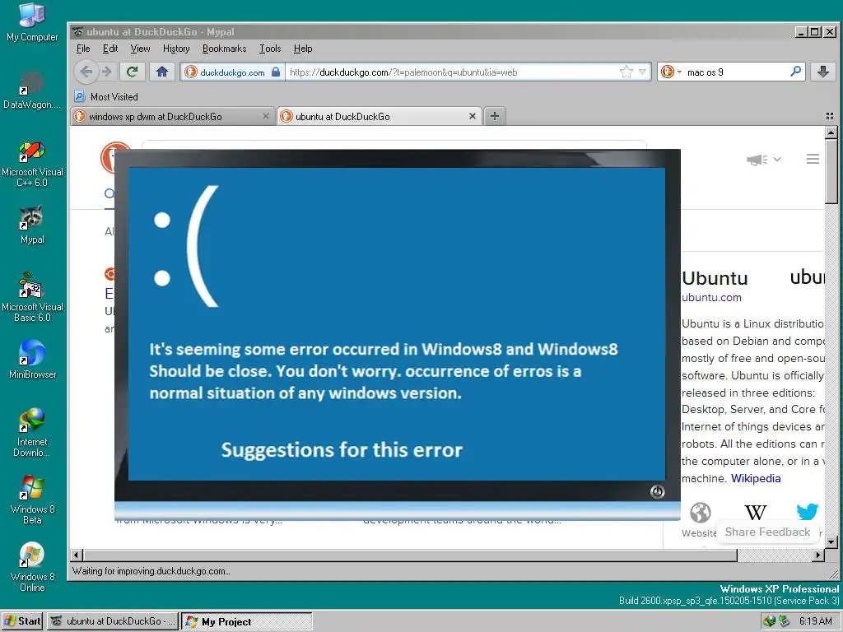This screenshot has height=632, width=843.
Task: Open My Computer desktop icon
Action: 32,22
